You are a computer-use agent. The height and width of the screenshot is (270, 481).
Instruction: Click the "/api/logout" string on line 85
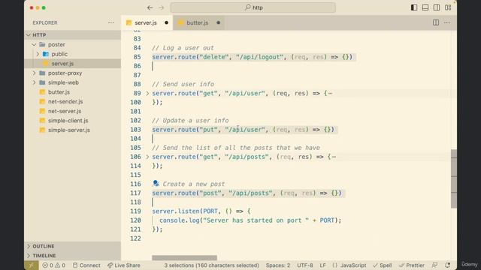point(259,57)
